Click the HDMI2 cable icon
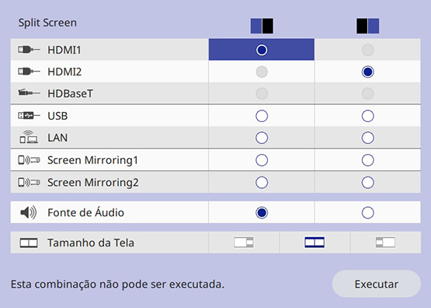 pos(29,72)
